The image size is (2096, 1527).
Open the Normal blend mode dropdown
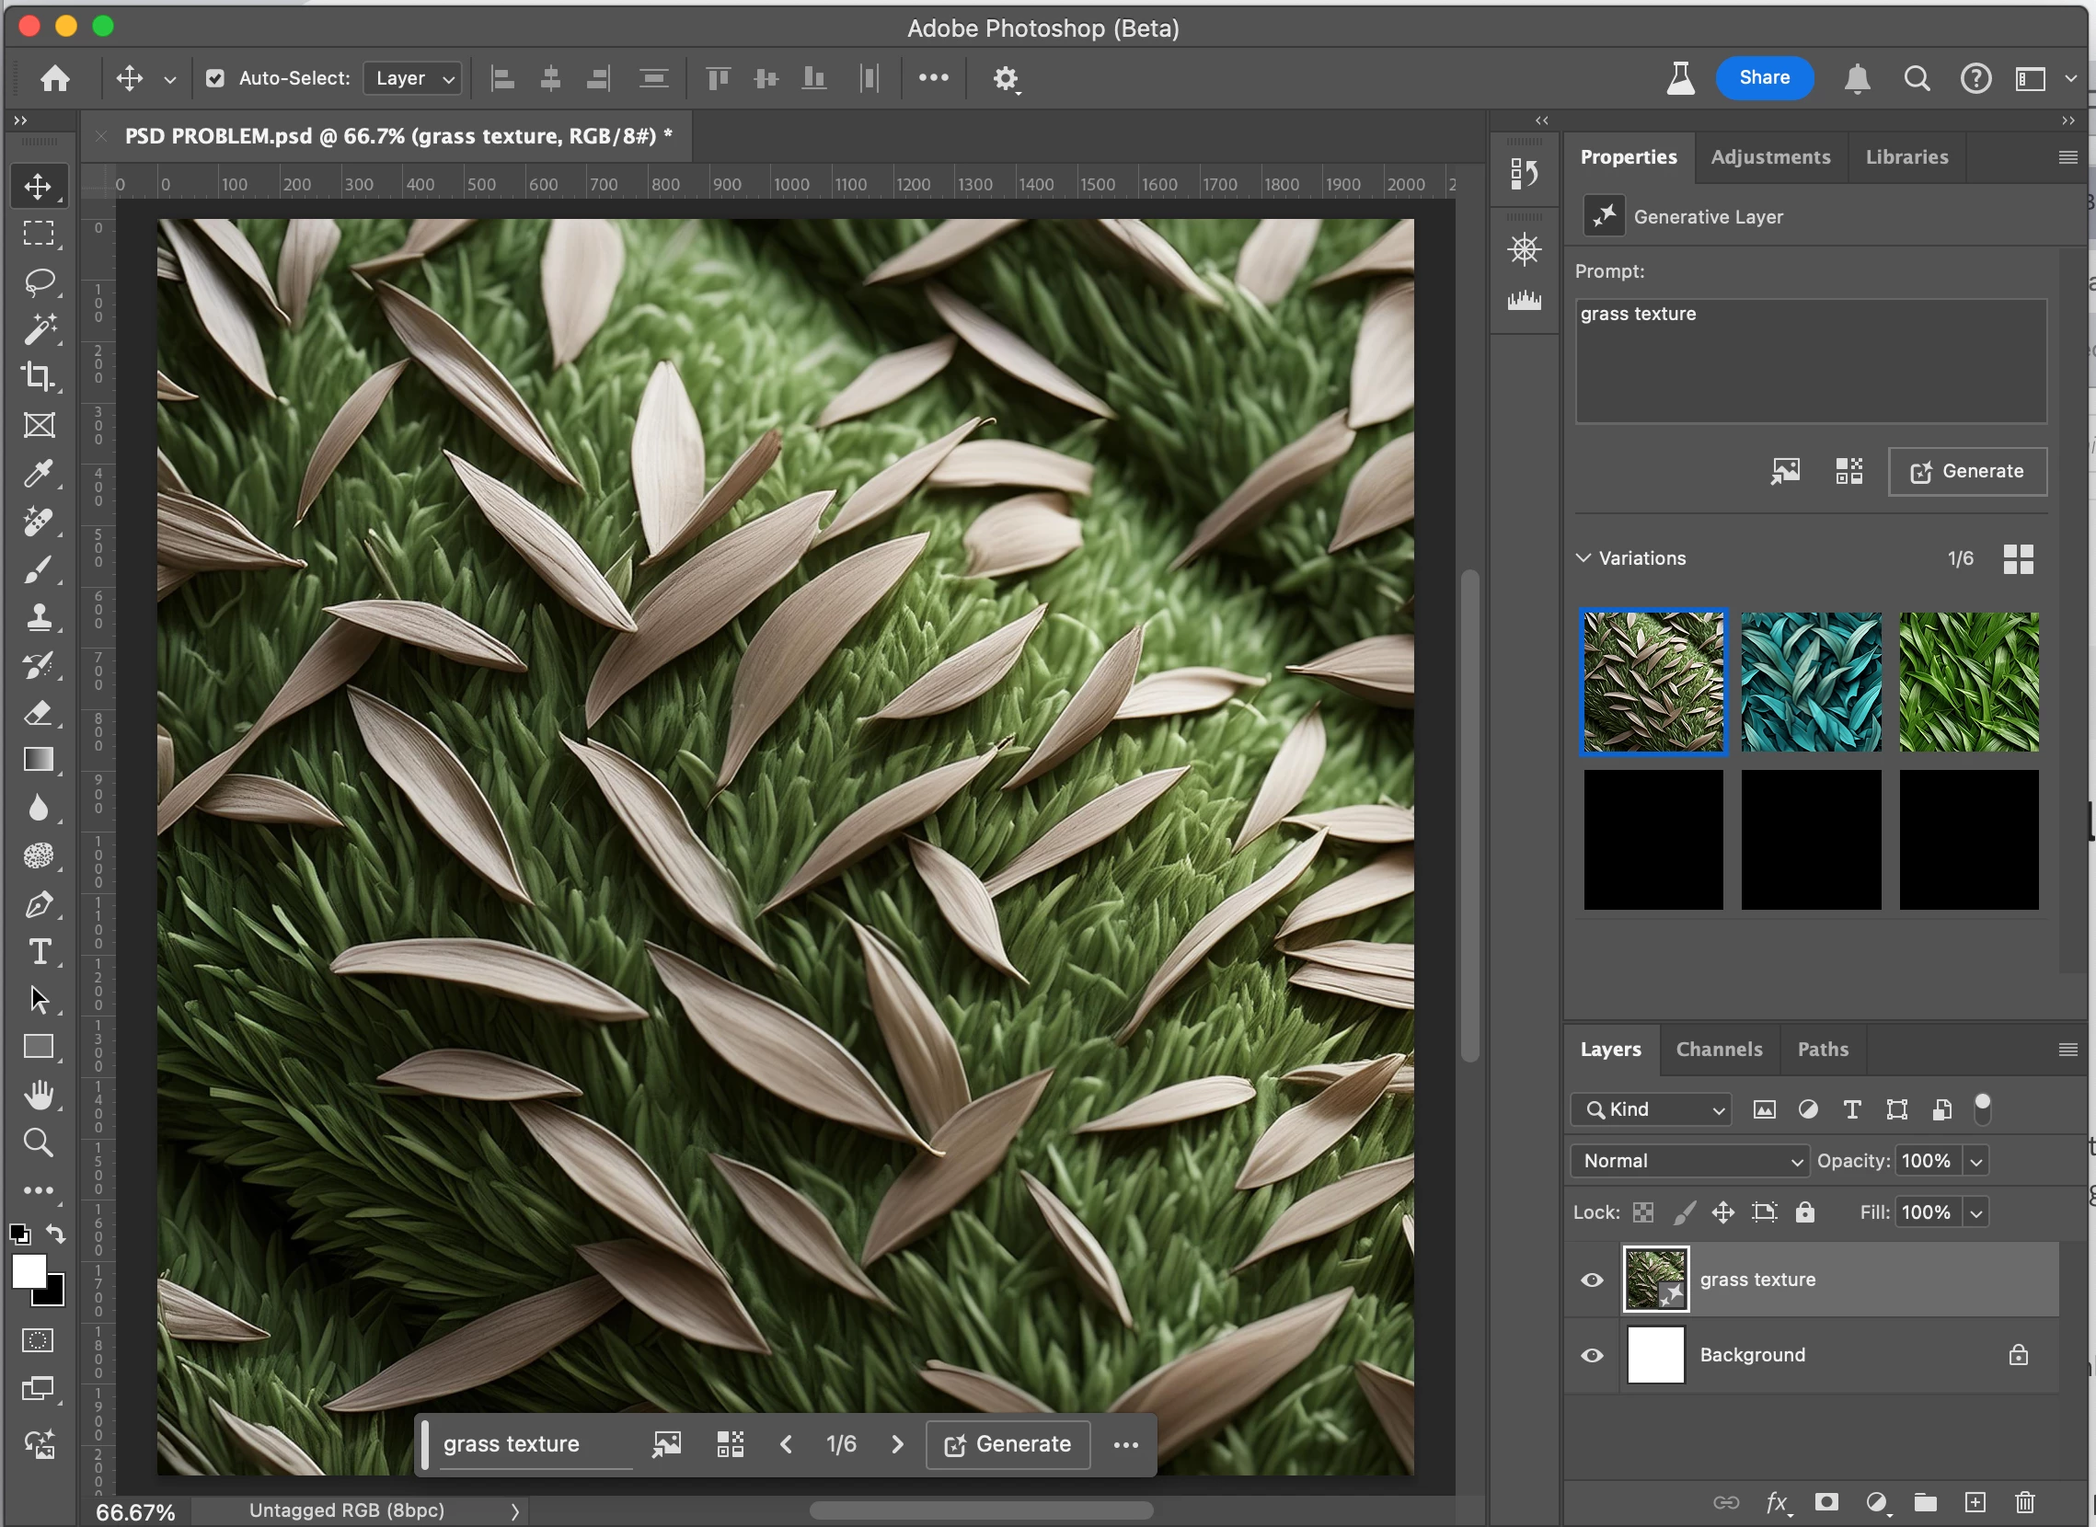(x=1689, y=1161)
